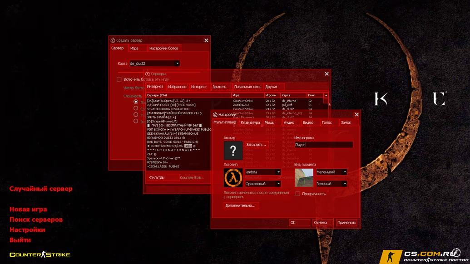Select server ВЗРЫВНОЙ DUST2 ONLY
The width and height of the screenshot is (470, 264).
[166, 138]
